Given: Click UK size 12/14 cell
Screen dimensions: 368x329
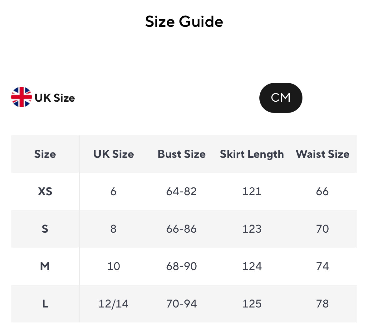Looking at the screenshot, I should pyautogui.click(x=113, y=304).
